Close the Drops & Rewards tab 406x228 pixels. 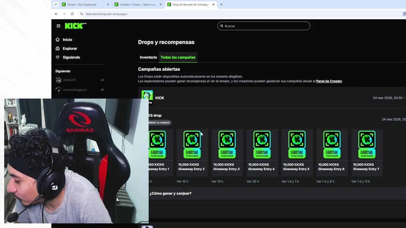213,4
